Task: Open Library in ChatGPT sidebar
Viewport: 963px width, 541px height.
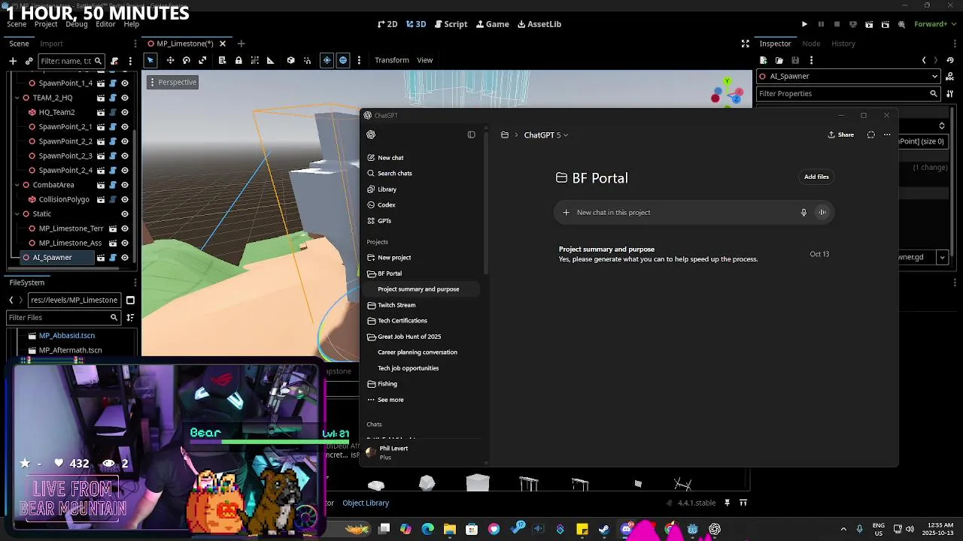Action: (387, 189)
